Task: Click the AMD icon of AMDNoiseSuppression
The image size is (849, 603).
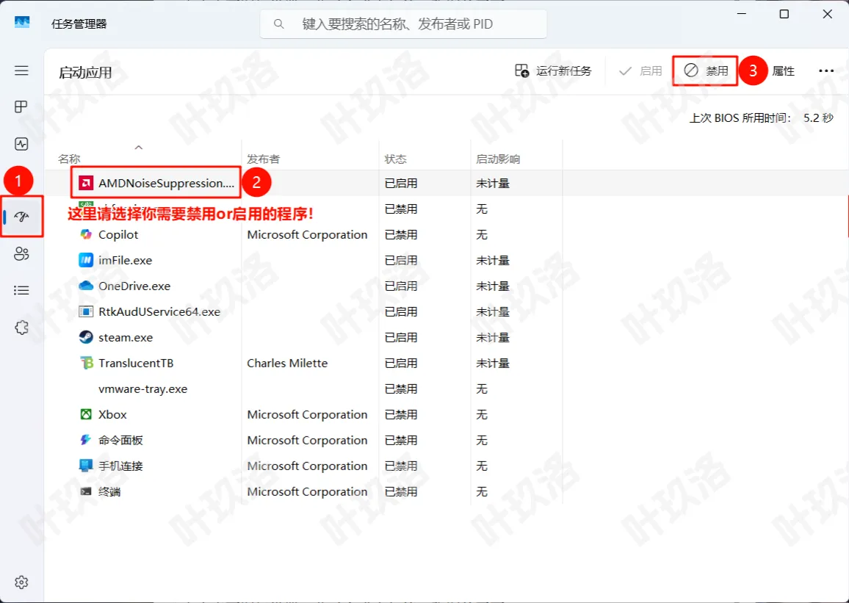Action: [x=85, y=183]
